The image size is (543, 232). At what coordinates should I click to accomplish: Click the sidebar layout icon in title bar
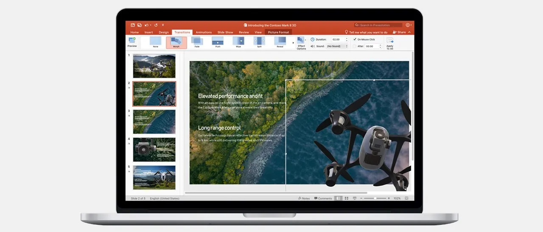[133, 25]
